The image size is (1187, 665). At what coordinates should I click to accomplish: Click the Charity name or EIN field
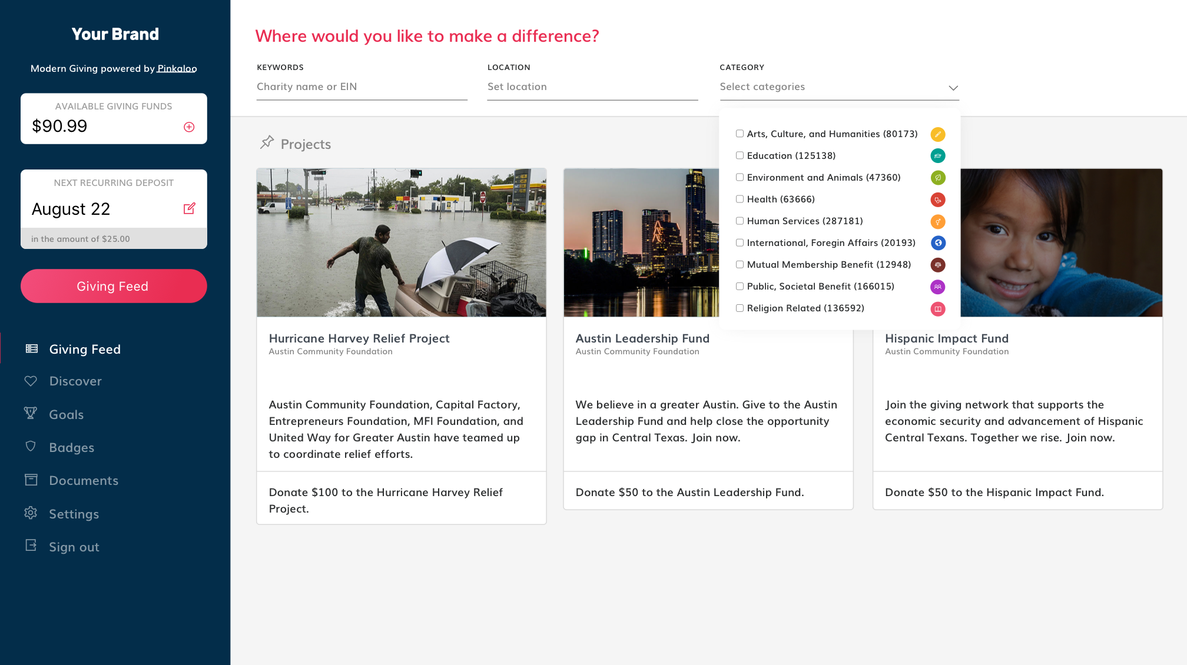tap(362, 87)
